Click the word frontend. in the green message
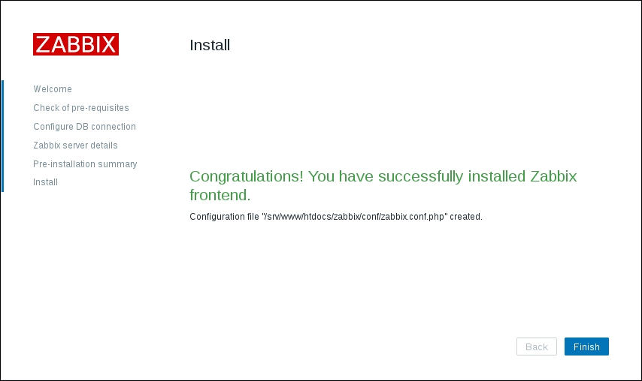Screen dimensions: 642x381 (220, 196)
